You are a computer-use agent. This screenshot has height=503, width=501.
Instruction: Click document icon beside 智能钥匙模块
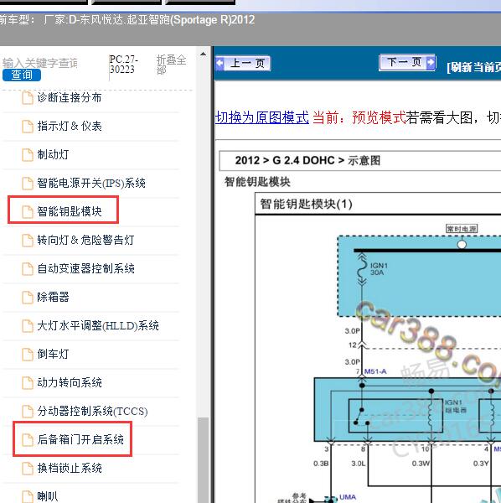pyautogui.click(x=28, y=212)
